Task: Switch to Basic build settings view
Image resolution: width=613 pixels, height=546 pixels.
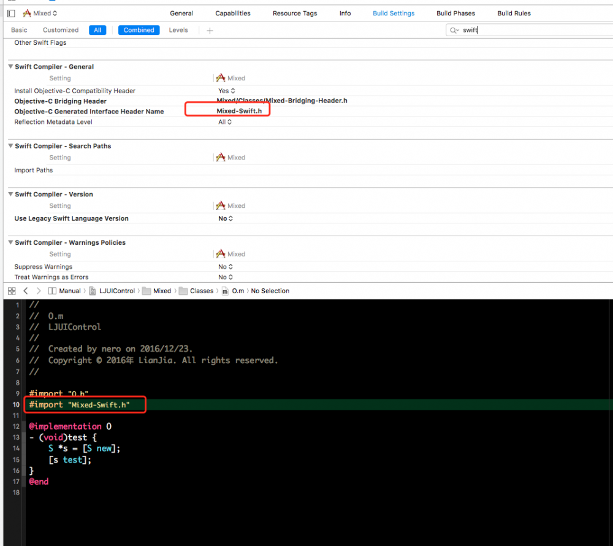Action: tap(19, 29)
